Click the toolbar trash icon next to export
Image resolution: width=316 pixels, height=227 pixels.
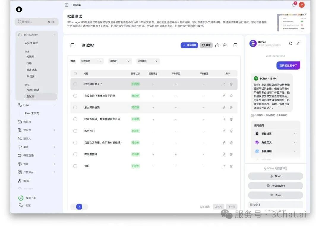(x=225, y=45)
